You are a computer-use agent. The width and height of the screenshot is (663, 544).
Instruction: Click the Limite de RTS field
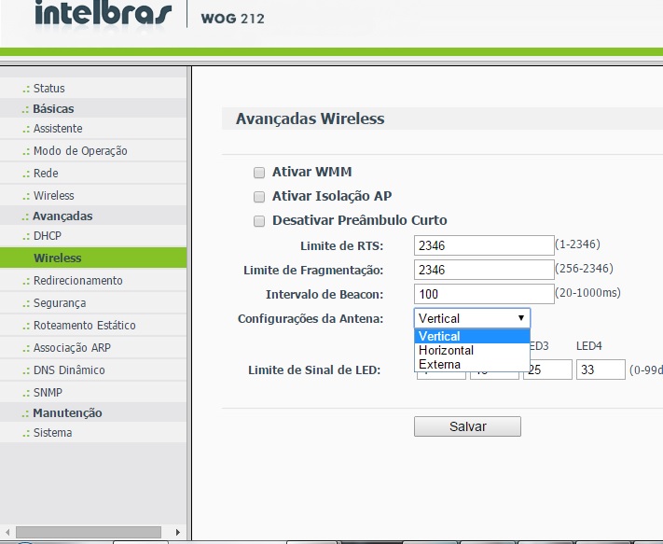(484, 245)
